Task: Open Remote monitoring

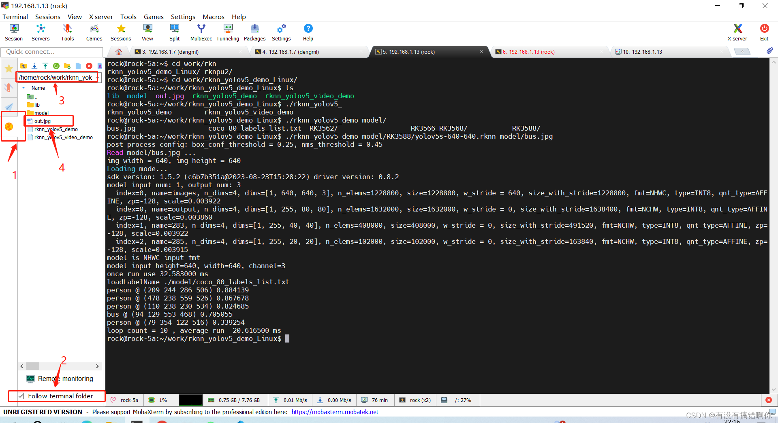Action: pyautogui.click(x=60, y=379)
